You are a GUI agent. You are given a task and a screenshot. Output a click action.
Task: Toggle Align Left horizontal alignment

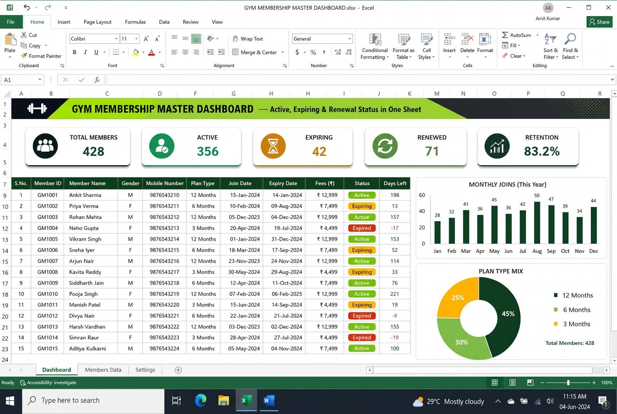174,52
